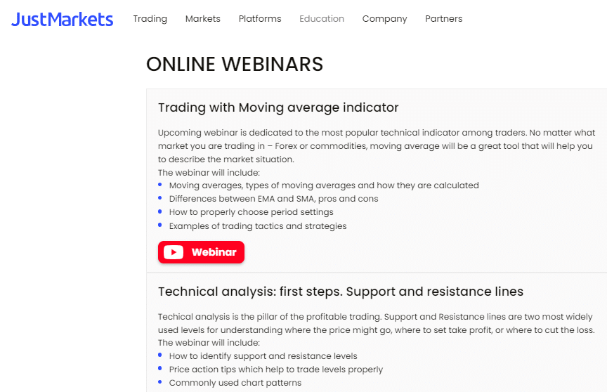This screenshot has width=607, height=392.
Task: Click the JustMarkets logo
Action: pos(62,20)
